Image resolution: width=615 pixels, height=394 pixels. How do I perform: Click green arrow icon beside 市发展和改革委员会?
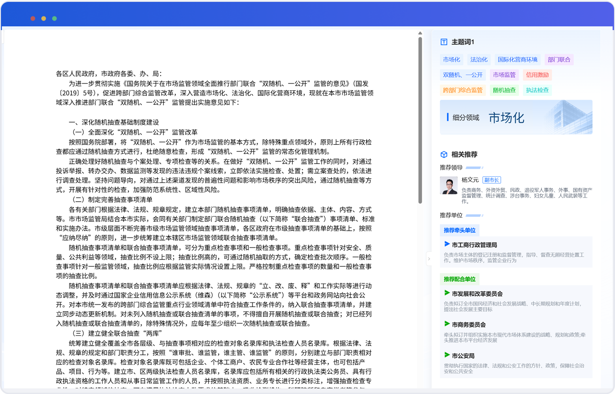(447, 293)
